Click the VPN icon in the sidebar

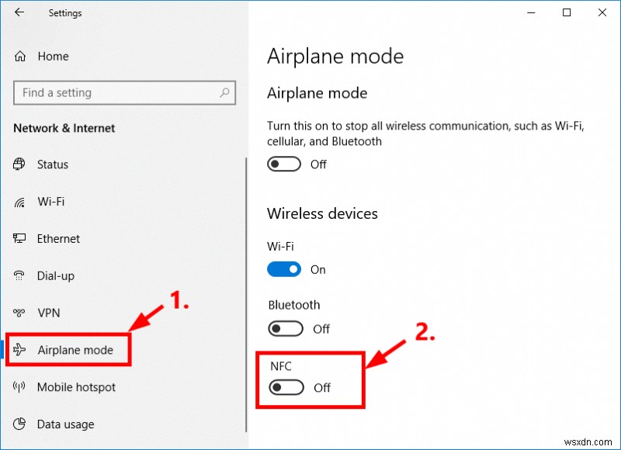[19, 313]
